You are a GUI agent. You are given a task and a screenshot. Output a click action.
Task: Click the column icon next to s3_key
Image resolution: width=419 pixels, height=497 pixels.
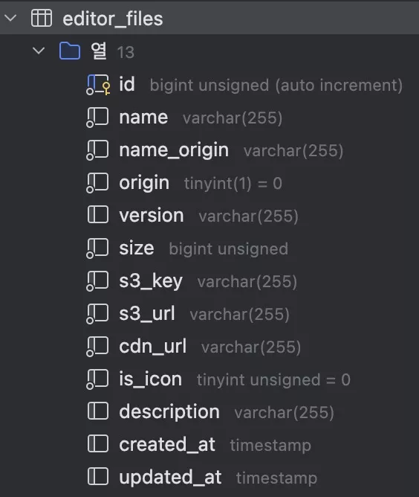click(x=97, y=281)
